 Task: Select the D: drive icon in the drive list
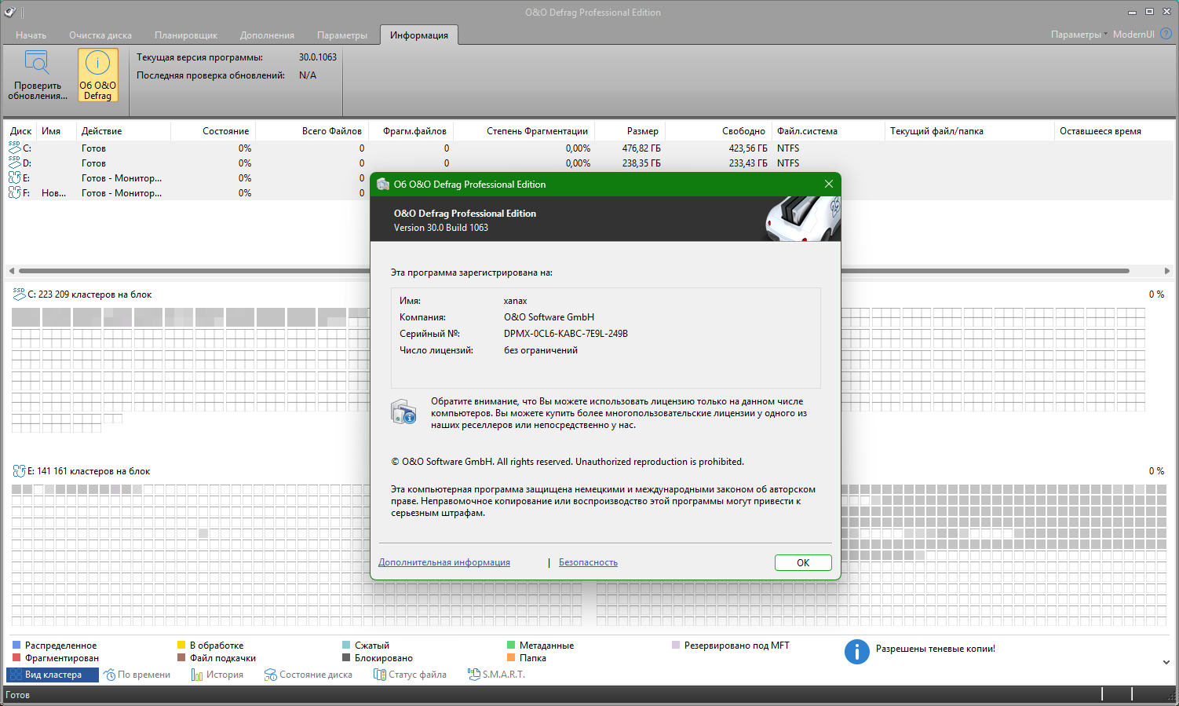[x=15, y=163]
